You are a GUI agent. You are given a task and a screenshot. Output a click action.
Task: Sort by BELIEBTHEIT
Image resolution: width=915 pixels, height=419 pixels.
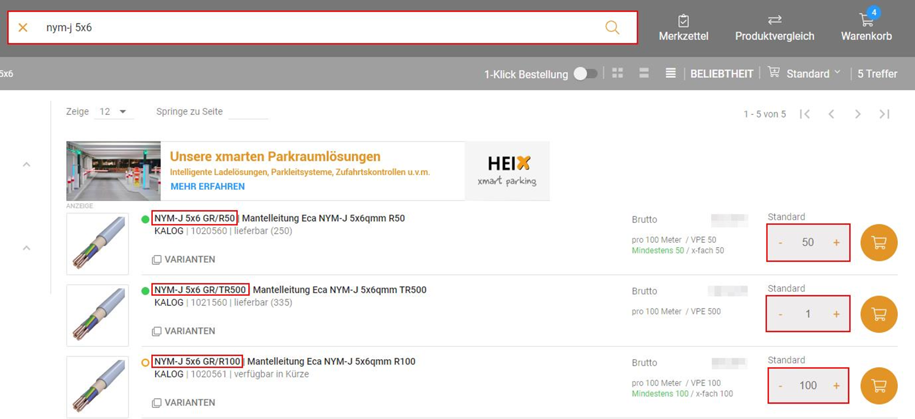[x=721, y=74]
